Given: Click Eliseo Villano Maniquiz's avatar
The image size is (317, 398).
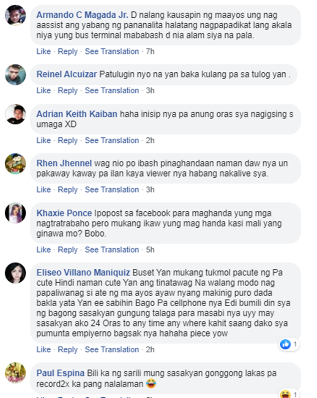Looking at the screenshot, I should (x=16, y=273).
